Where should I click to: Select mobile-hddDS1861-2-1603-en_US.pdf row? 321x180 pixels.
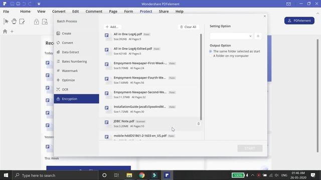150,137
